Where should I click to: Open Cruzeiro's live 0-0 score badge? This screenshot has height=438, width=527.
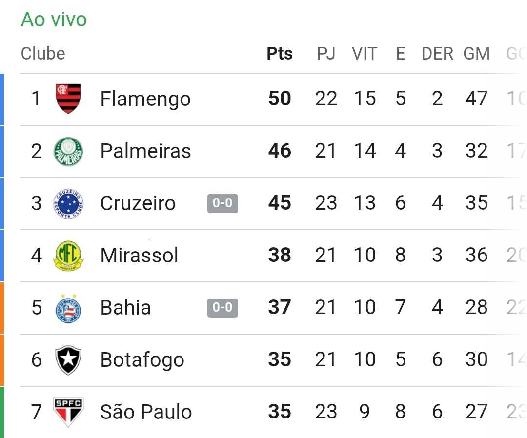223,203
